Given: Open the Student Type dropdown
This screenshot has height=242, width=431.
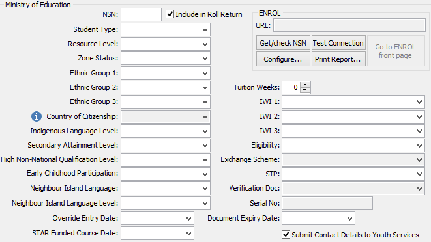Looking at the screenshot, I should pyautogui.click(x=166, y=30).
